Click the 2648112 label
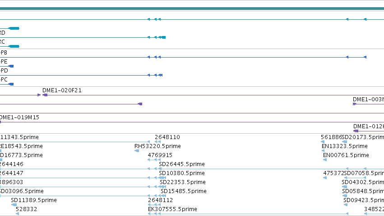Image resolution: width=384 pixels, height=216 pixels. (x=160, y=200)
